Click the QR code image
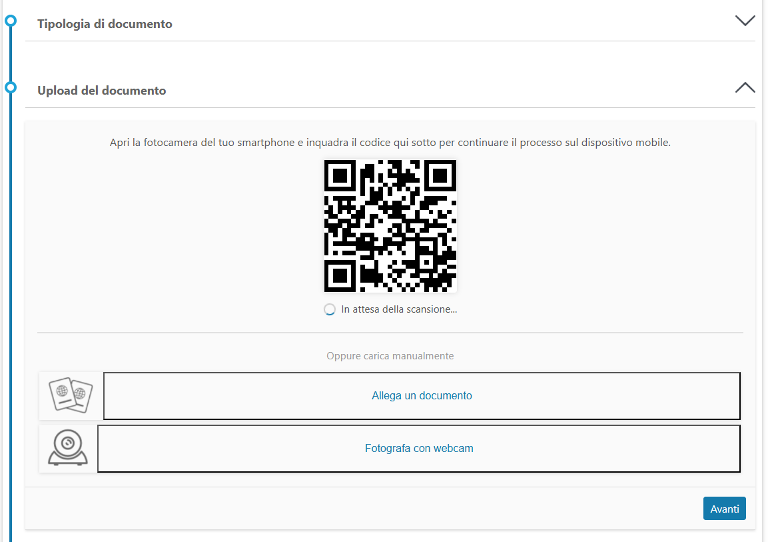The width and height of the screenshot is (768, 542). point(390,226)
